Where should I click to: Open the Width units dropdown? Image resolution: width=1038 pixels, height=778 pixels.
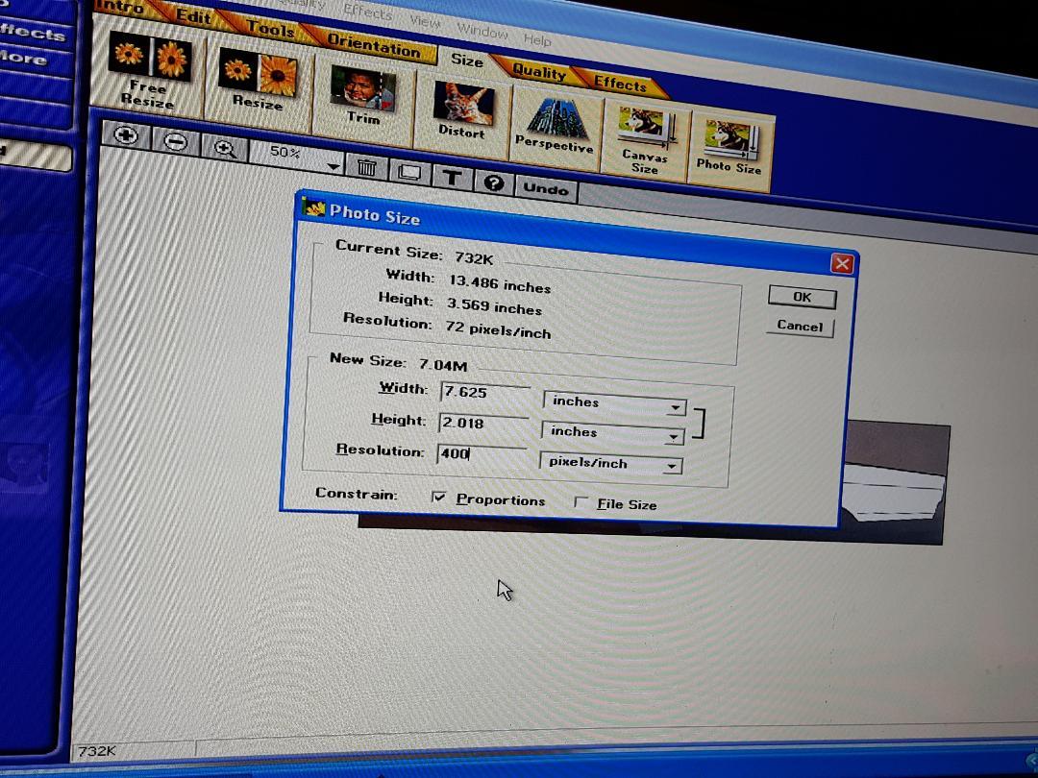(x=676, y=407)
